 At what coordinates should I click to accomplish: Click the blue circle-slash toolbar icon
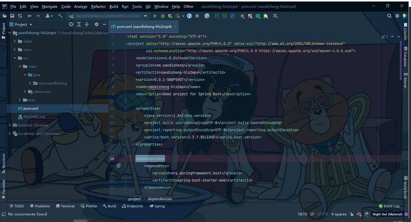232,16
